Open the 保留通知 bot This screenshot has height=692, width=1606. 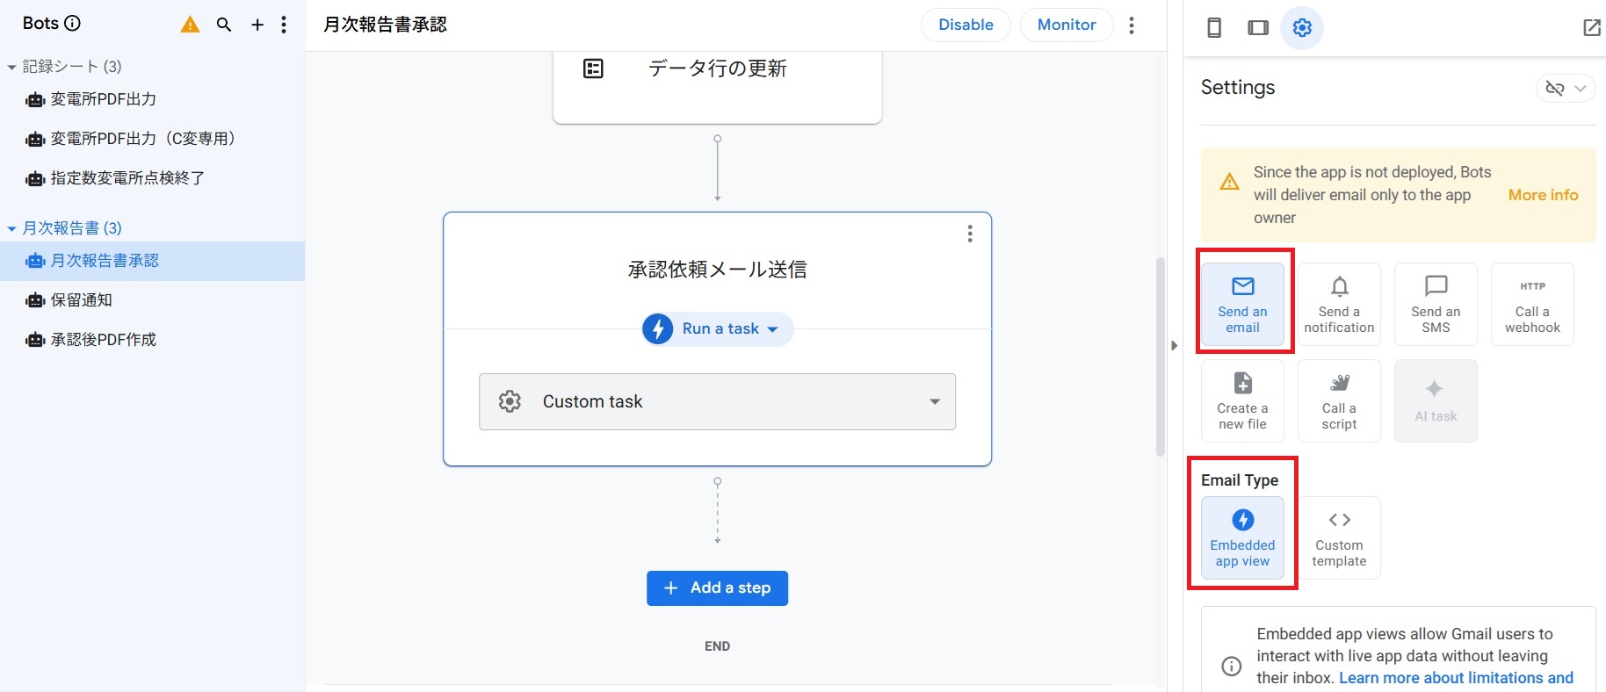(x=81, y=300)
